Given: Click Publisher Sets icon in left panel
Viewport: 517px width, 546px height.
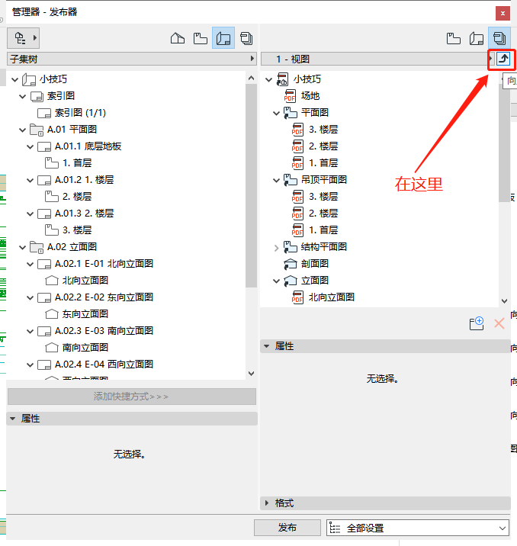Looking at the screenshot, I should [x=246, y=38].
